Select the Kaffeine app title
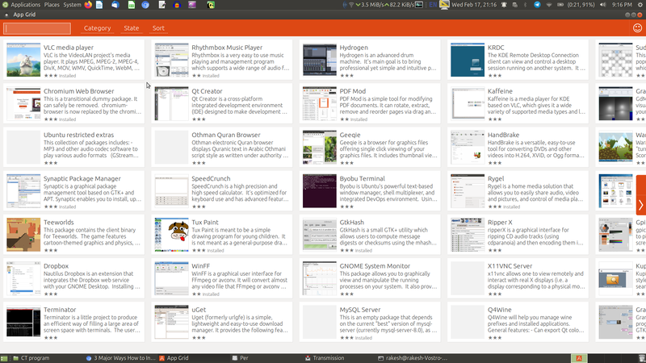The width and height of the screenshot is (646, 363). pos(500,91)
